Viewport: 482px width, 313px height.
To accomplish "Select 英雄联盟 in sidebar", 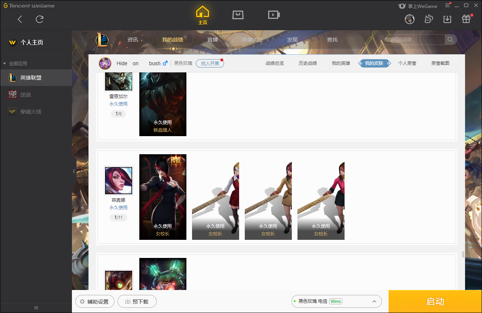I will pyautogui.click(x=36, y=78).
